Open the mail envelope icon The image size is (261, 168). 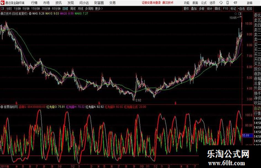235,3
